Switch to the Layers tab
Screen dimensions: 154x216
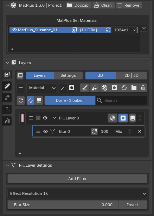click(40, 75)
